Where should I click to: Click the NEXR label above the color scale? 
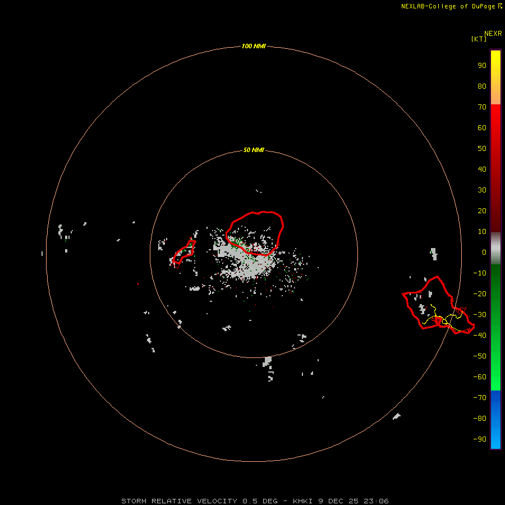pyautogui.click(x=493, y=34)
